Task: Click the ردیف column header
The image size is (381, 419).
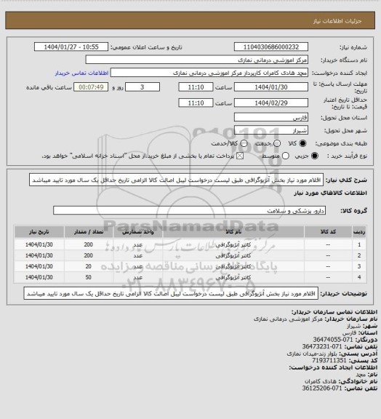Action: (x=359, y=232)
